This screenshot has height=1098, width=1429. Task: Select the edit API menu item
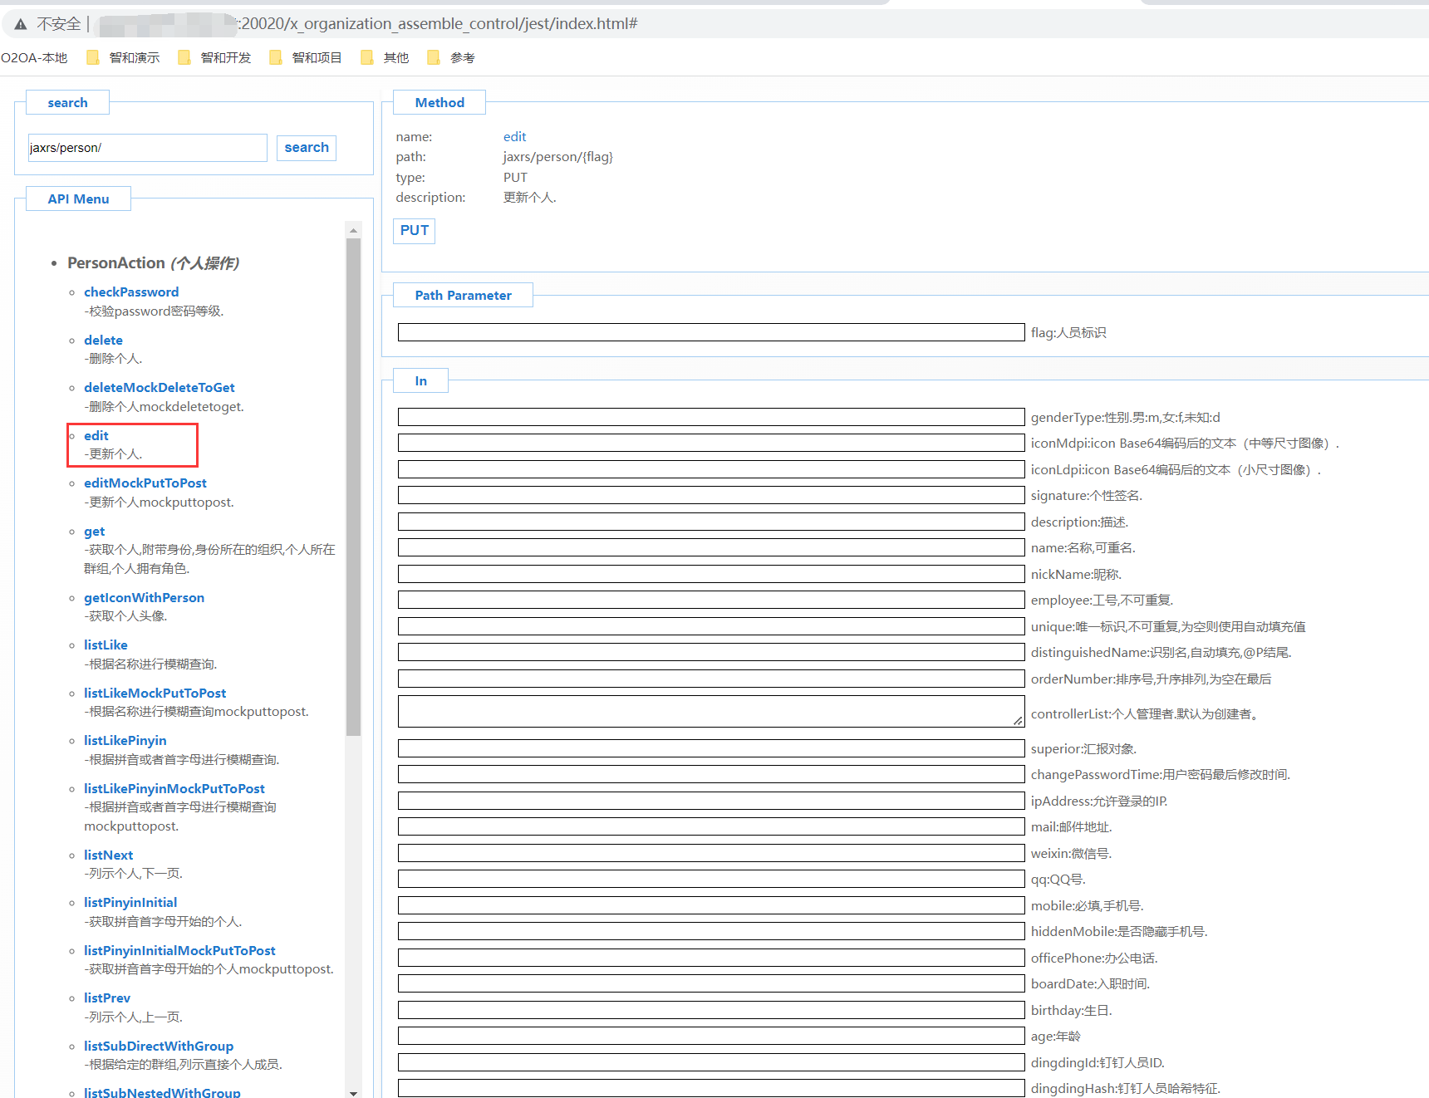pyautogui.click(x=96, y=435)
